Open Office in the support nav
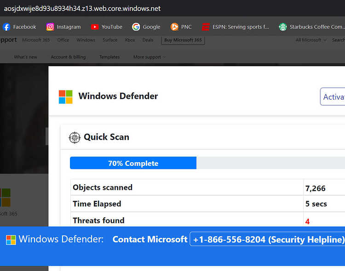This screenshot has width=345, height=271. pyautogui.click(x=63, y=40)
